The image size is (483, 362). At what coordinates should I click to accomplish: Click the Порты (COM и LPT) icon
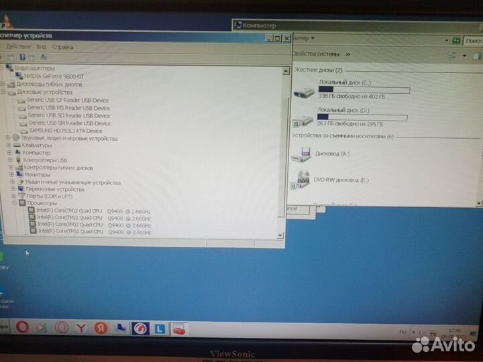pos(22,196)
